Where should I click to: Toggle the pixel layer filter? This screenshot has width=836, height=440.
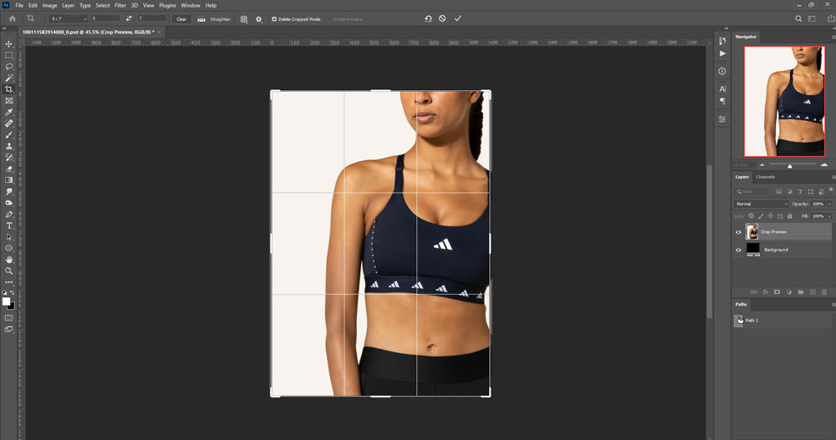[779, 192]
